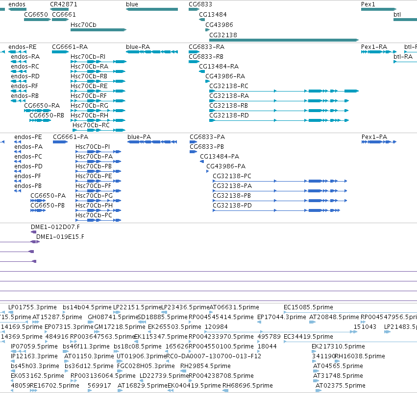The width and height of the screenshot is (417, 393).
Task: Select transcript 'endos-RC'
Action: coord(25,67)
